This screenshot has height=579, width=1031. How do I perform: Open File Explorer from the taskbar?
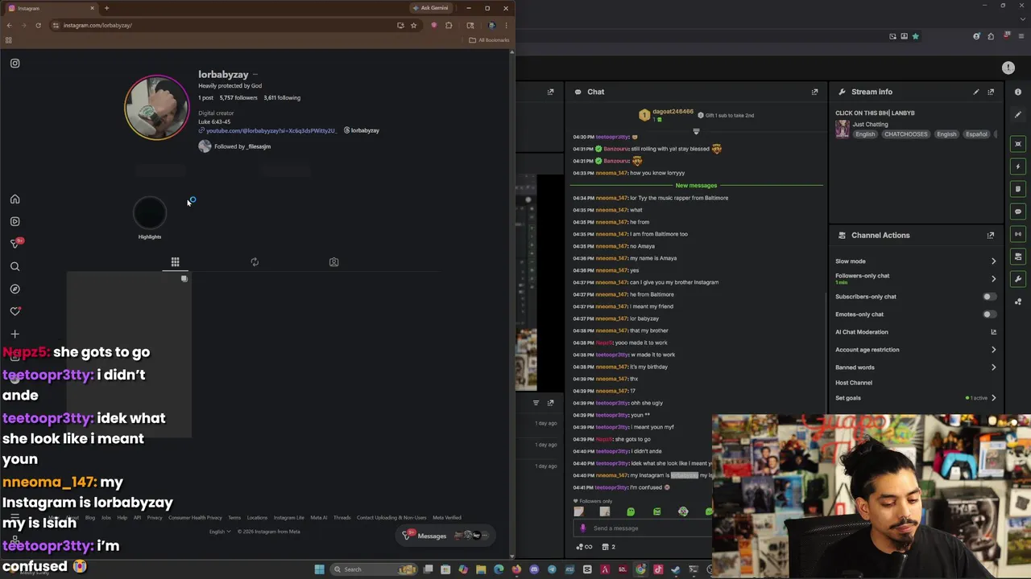pos(481,569)
